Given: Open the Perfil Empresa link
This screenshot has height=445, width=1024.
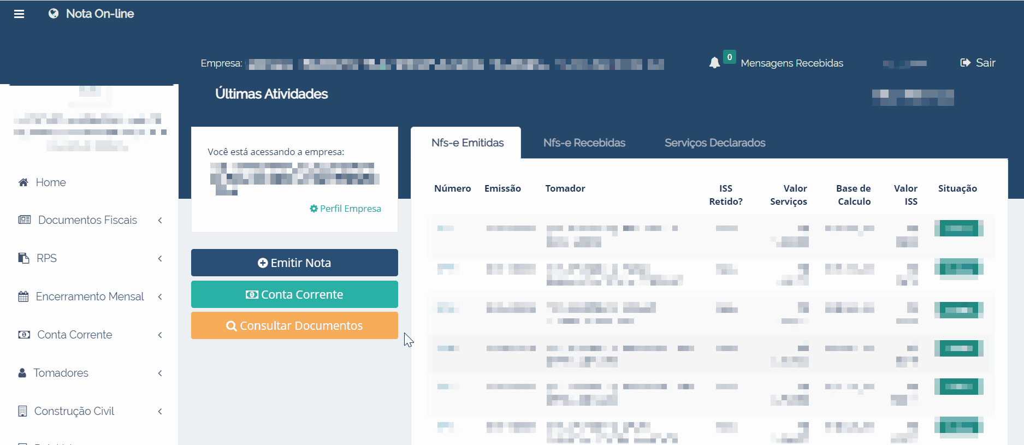Looking at the screenshot, I should point(345,209).
